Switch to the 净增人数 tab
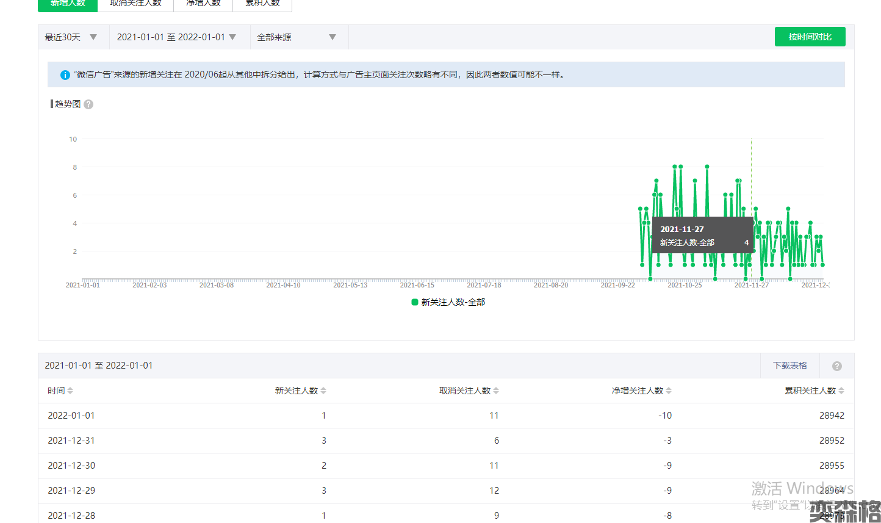The image size is (881, 523). click(x=203, y=4)
